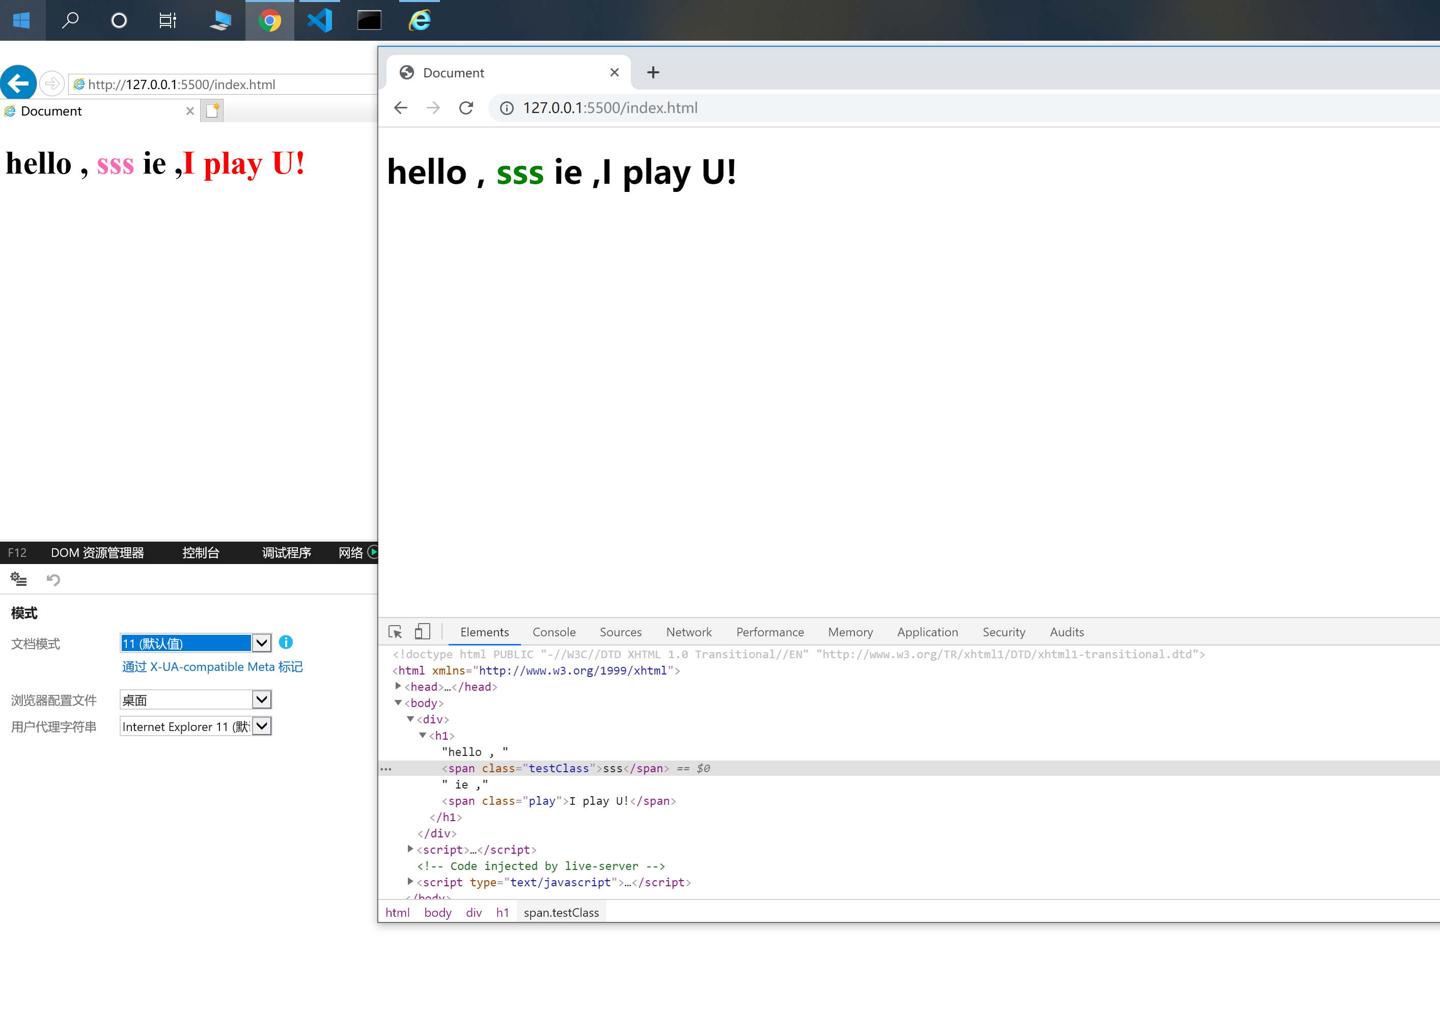1440x1012 pixels.
Task: Select span.testClass in the DevTools breadcrumb
Action: (561, 912)
